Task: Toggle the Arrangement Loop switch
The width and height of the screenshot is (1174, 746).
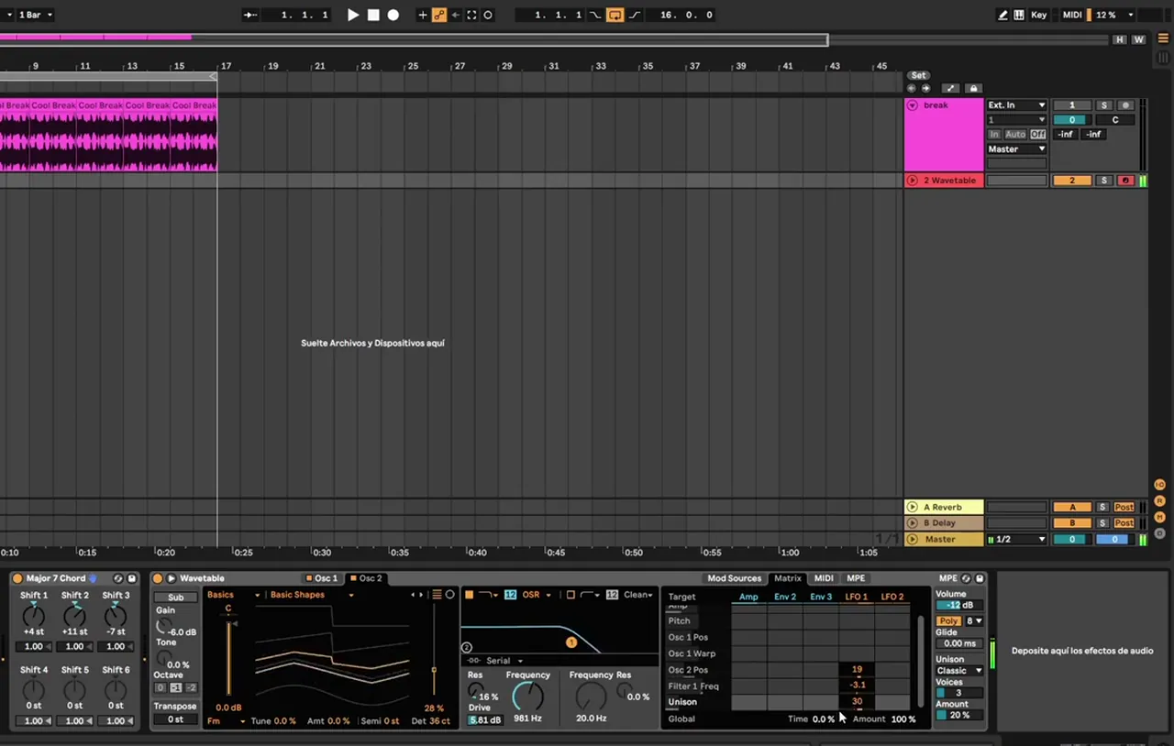Action: pos(615,15)
